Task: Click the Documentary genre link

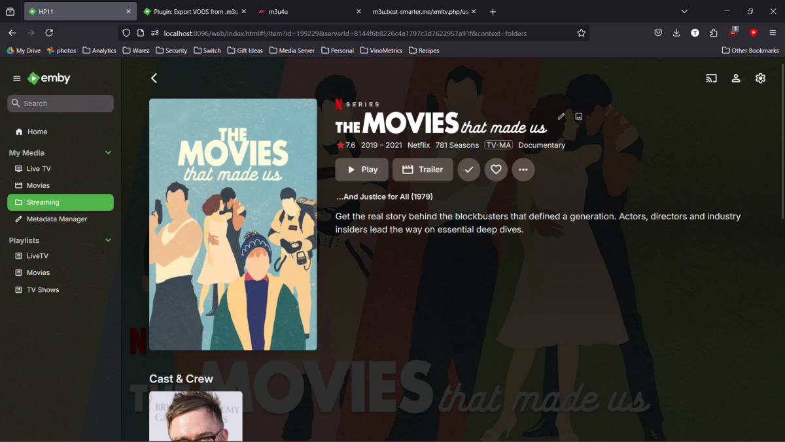Action: click(542, 145)
